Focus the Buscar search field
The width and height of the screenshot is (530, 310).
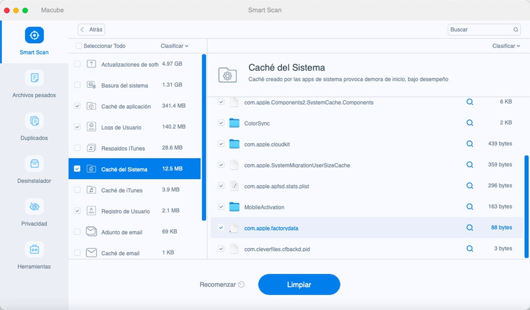[484, 30]
